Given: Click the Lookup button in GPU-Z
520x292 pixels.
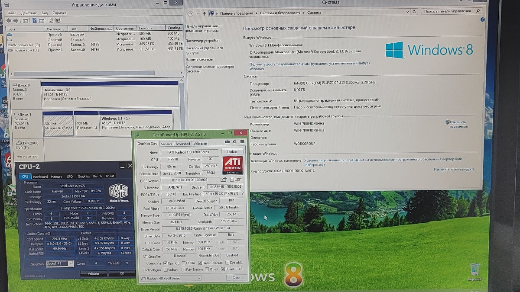Looking at the screenshot, I should (x=232, y=152).
